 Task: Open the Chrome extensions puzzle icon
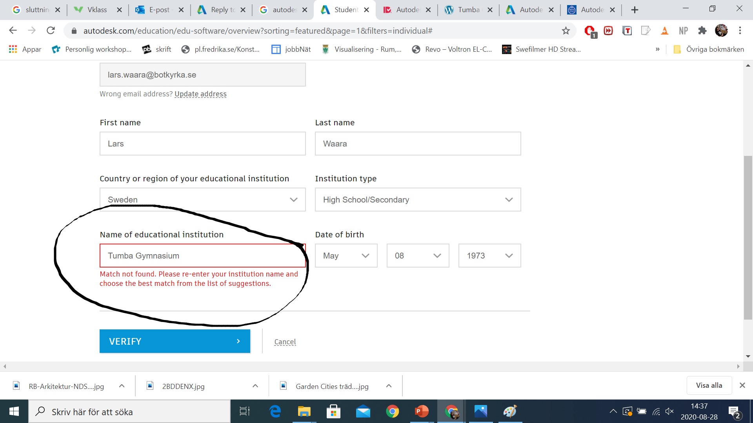[702, 31]
